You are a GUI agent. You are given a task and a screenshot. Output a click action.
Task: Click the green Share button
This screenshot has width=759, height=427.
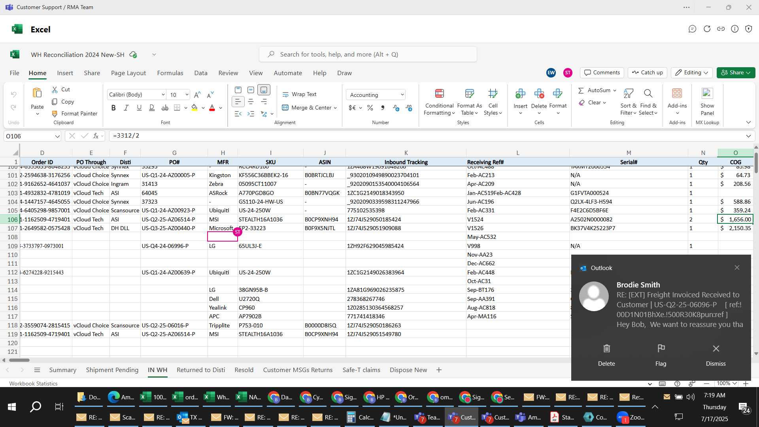[736, 73]
